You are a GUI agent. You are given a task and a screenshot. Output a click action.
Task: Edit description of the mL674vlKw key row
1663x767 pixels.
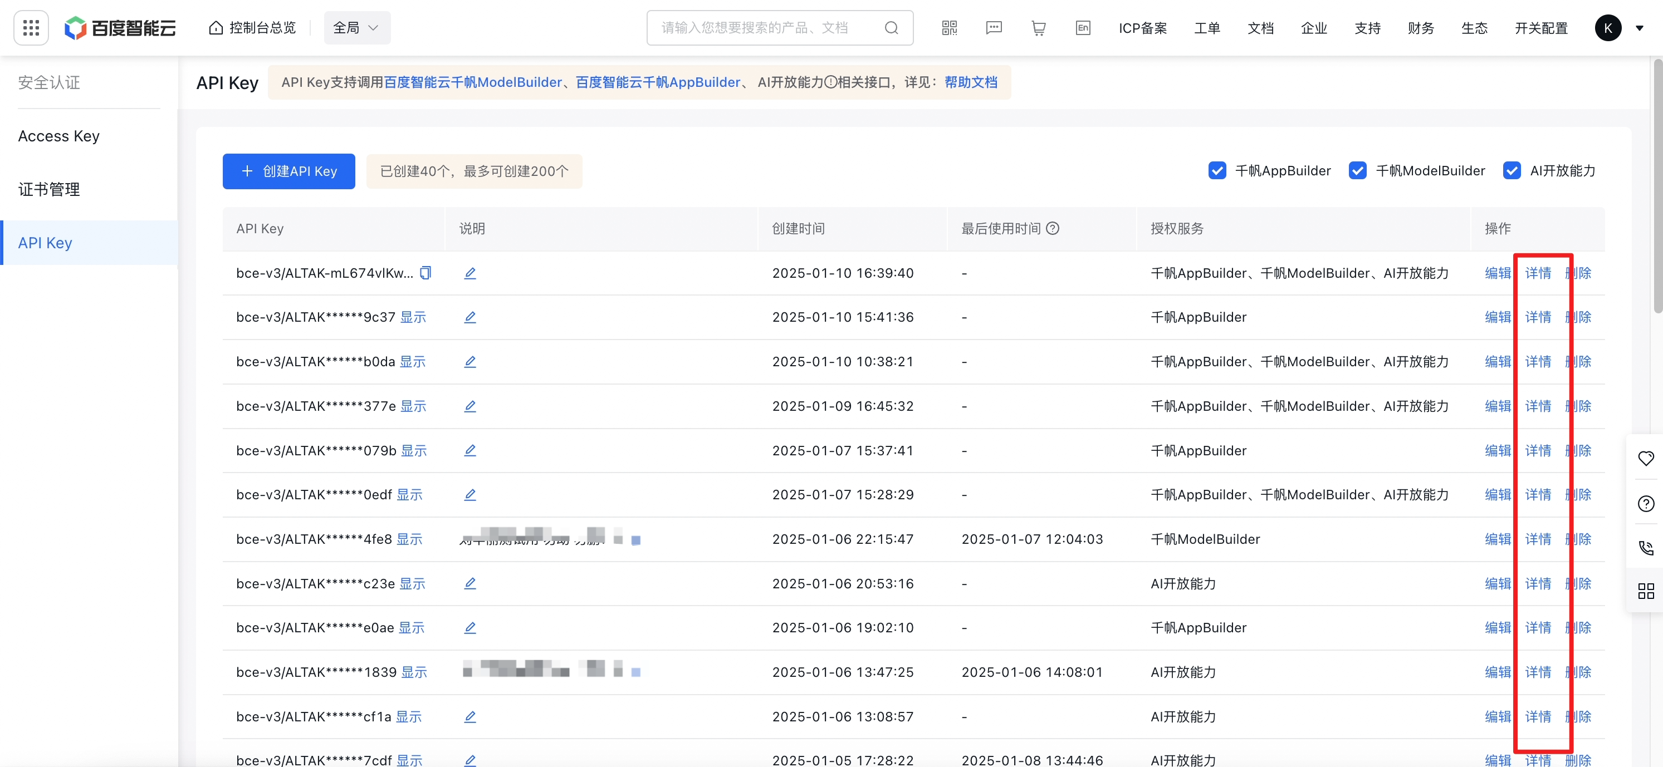click(470, 273)
